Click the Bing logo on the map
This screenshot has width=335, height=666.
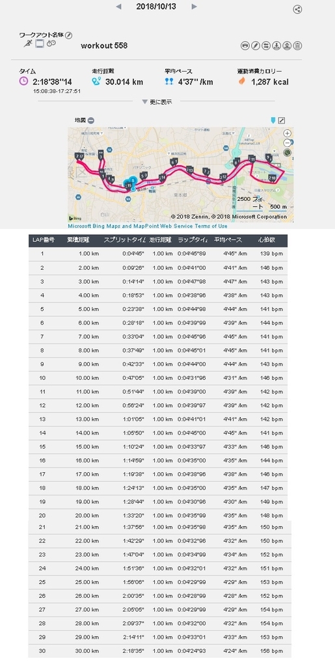(x=76, y=218)
